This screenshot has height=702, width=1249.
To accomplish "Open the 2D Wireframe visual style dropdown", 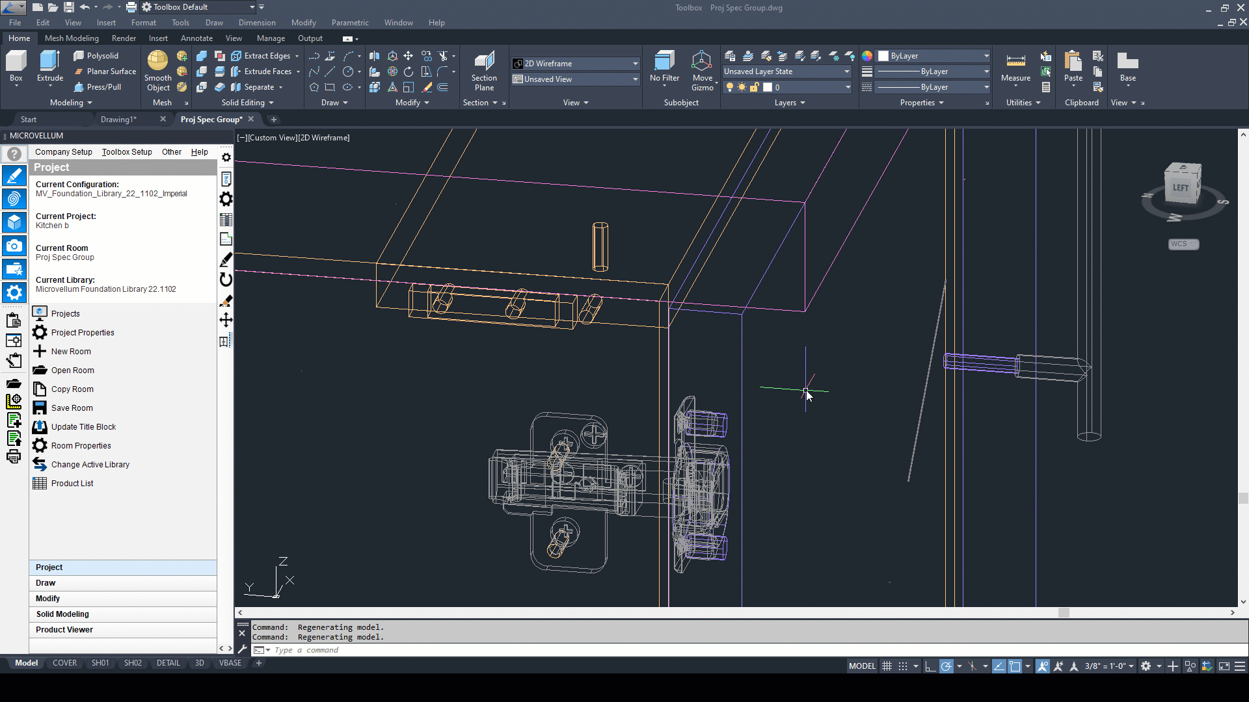I will [x=635, y=64].
